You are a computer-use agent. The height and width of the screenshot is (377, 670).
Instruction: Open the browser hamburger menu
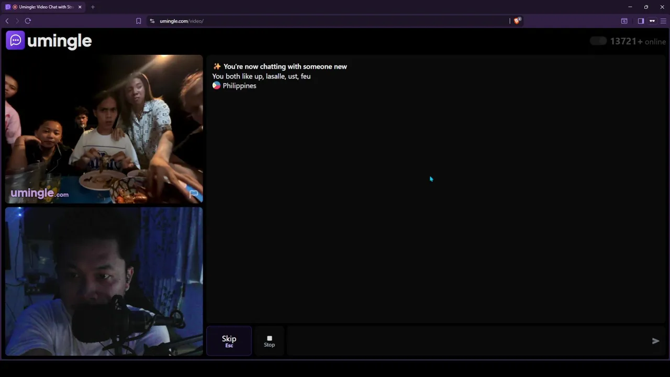[x=663, y=21]
